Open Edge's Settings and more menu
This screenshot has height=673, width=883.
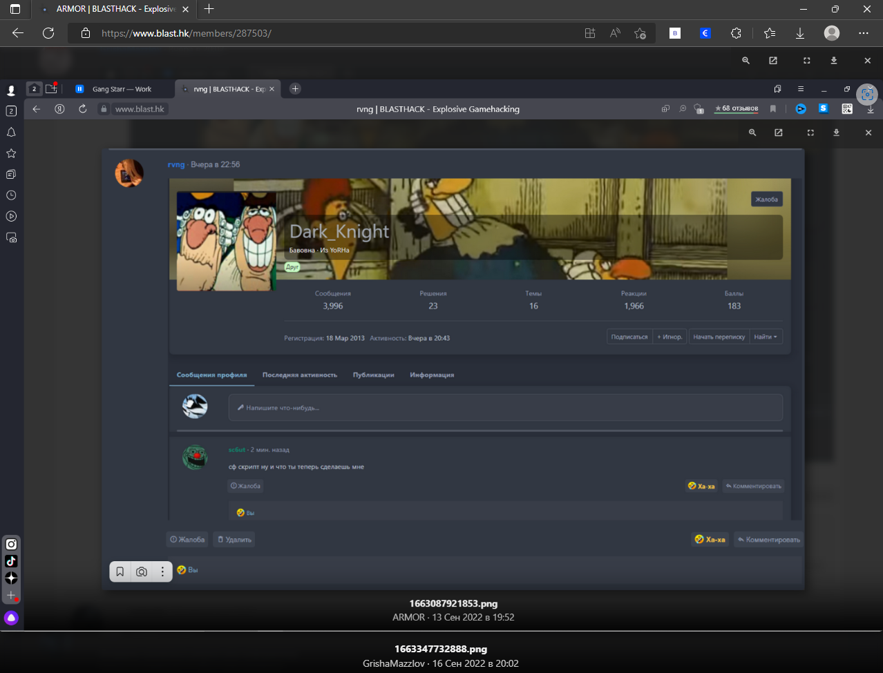[x=864, y=33]
